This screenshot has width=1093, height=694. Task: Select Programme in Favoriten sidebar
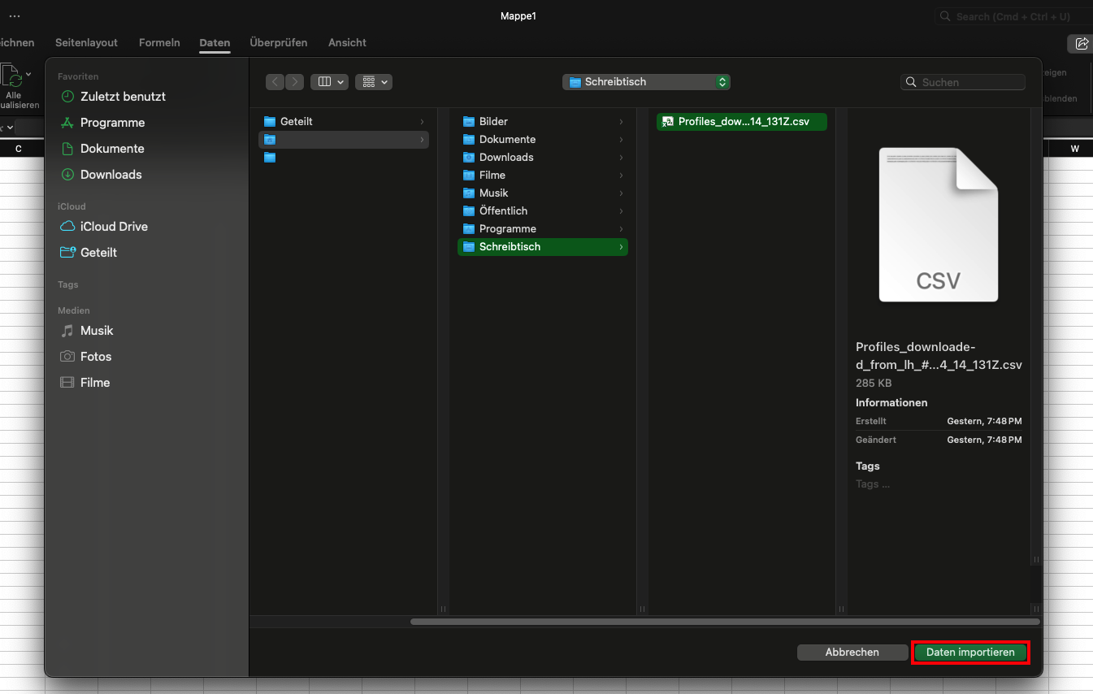click(112, 123)
